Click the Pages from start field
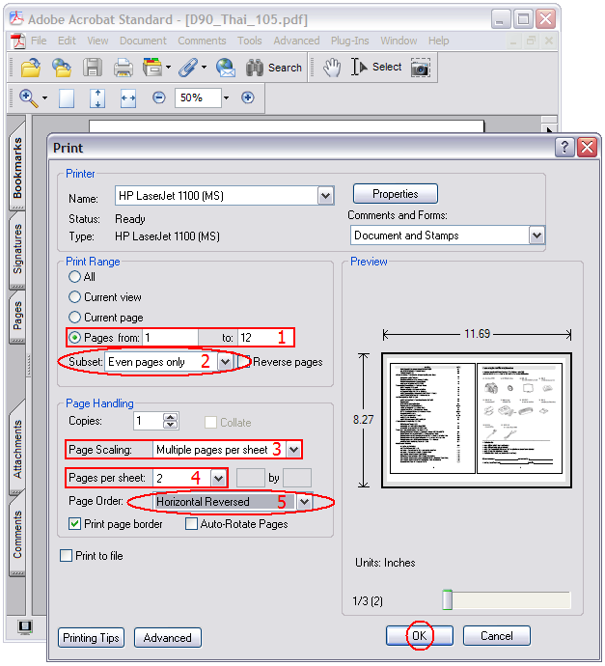 click(x=170, y=338)
